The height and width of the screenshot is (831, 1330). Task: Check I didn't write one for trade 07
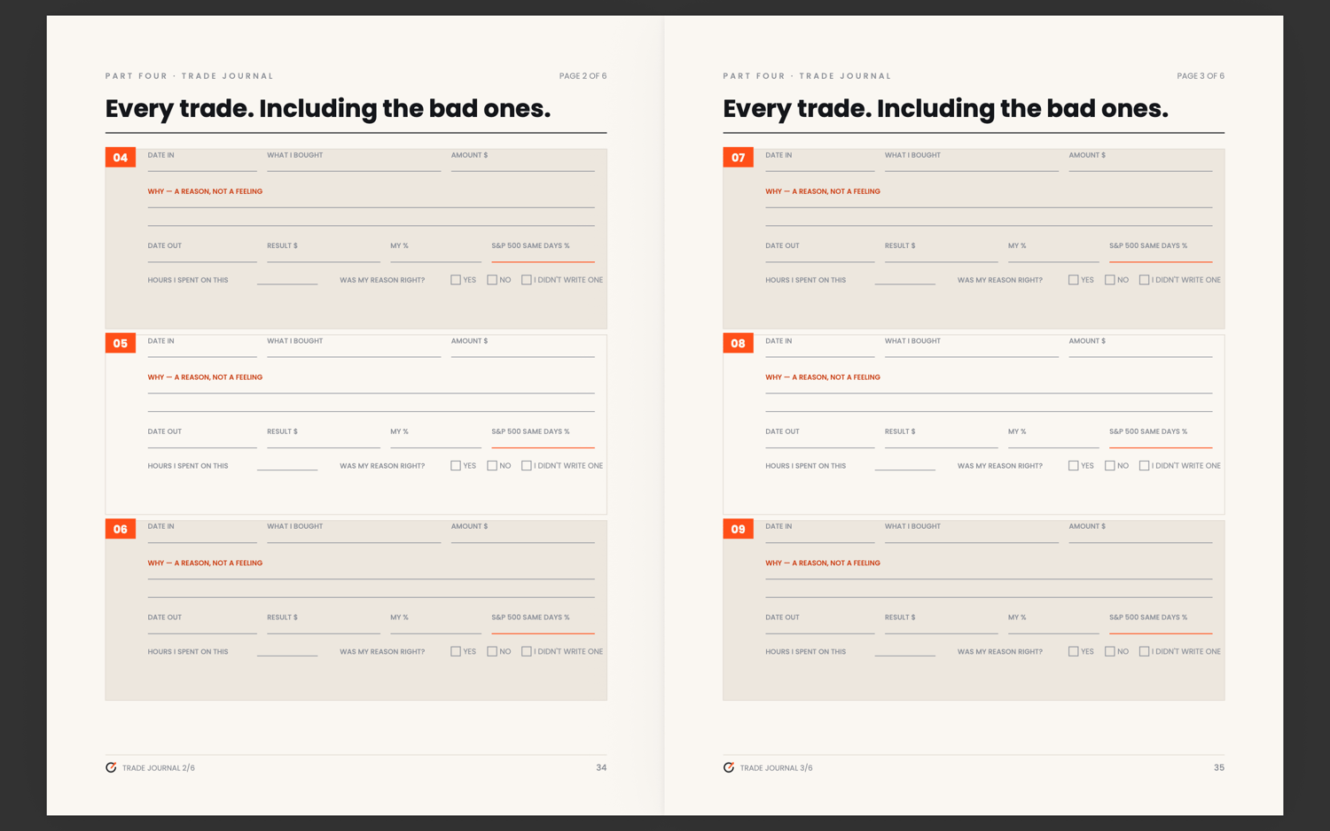(1145, 280)
